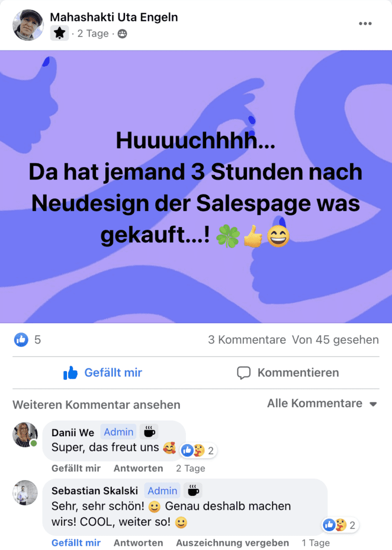Unlike Sebastian Skalski's comment via Gefällt mir
This screenshot has width=392, height=550.
[76, 542]
